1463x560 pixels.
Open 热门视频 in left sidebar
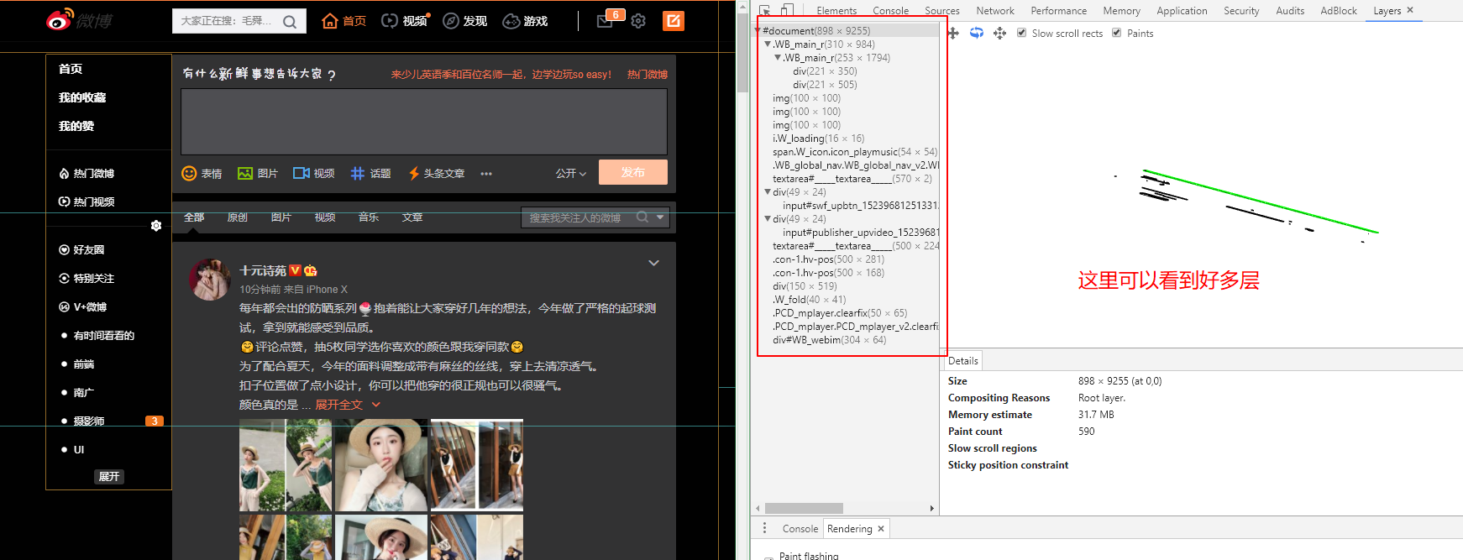tap(87, 201)
